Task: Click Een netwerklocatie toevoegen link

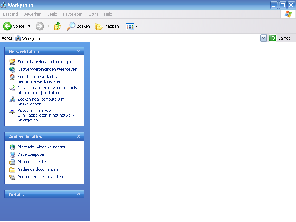Action: [45, 62]
